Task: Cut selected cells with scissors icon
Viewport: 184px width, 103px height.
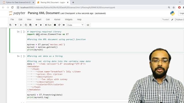Action: (21, 25)
